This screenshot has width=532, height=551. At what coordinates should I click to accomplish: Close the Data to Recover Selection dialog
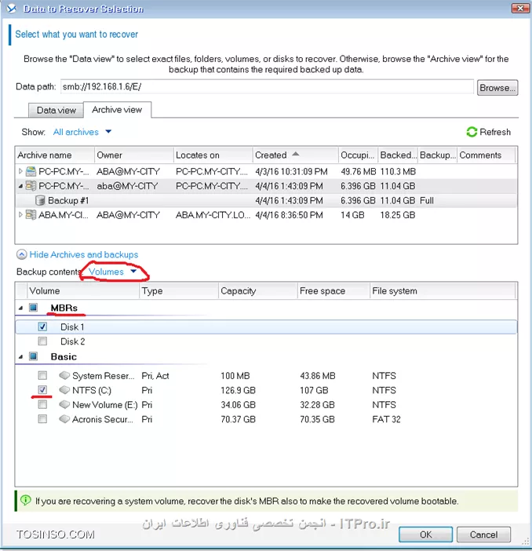520,8
